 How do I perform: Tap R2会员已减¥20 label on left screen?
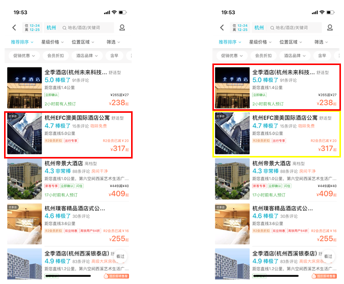(116, 141)
